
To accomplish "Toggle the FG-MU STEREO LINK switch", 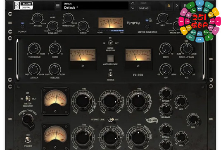I will [111, 119].
